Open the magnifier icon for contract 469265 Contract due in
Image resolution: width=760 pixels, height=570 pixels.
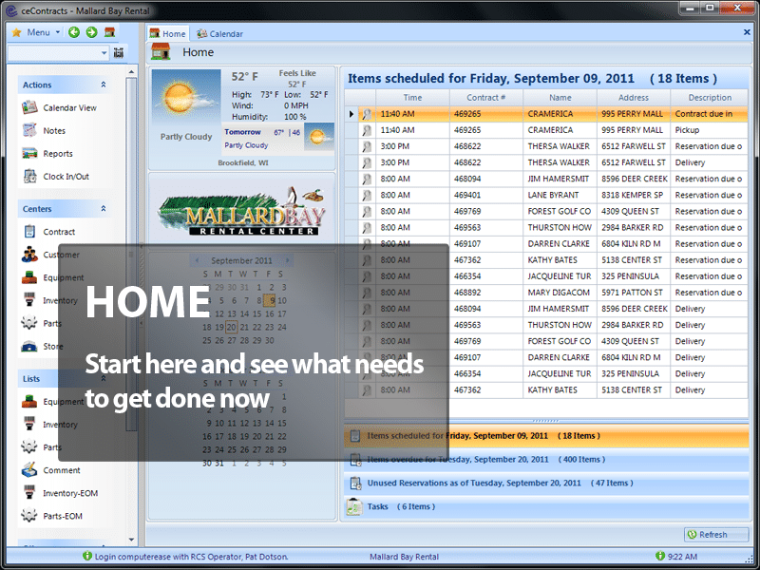pos(367,114)
